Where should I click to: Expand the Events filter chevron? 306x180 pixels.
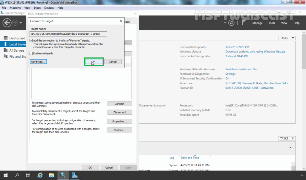pos(290,147)
